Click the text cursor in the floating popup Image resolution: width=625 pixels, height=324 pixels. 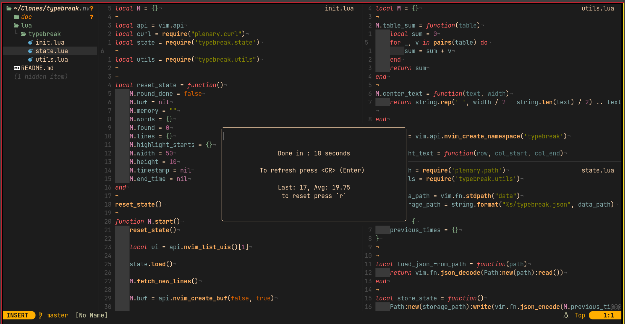coord(224,136)
